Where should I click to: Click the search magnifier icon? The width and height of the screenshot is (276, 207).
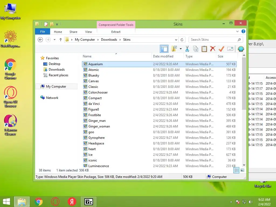point(239,40)
